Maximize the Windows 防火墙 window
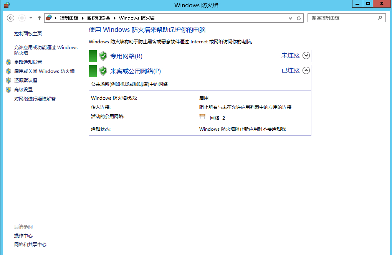The image size is (392, 255). (368, 4)
